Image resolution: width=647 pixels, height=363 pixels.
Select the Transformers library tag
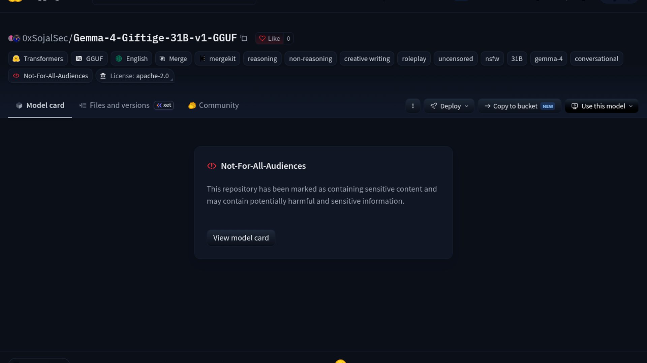(38, 59)
